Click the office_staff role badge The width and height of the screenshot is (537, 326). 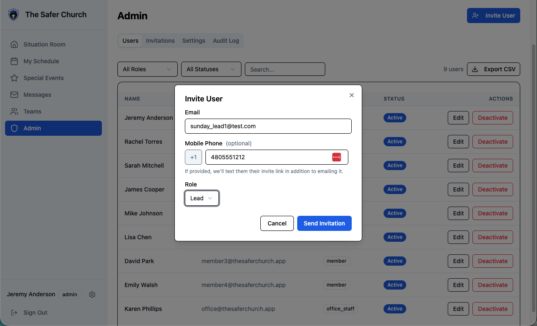click(x=340, y=309)
